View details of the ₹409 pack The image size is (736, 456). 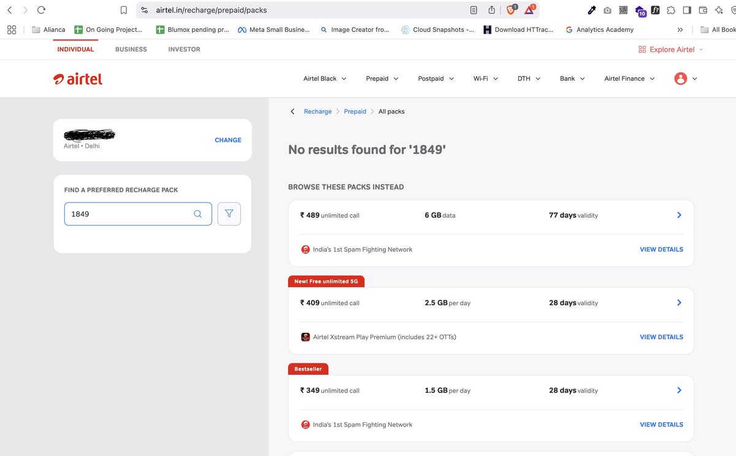point(661,337)
